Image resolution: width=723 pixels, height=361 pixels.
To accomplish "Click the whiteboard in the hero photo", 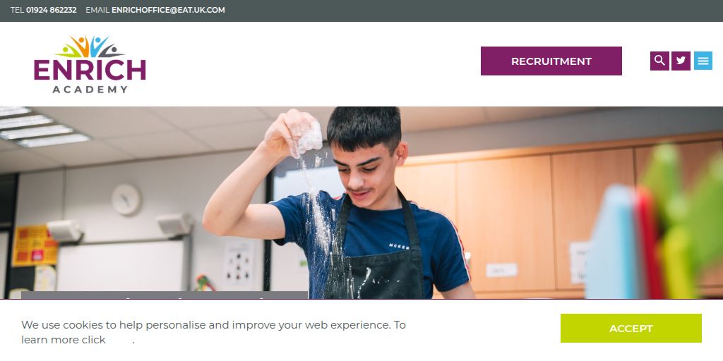I will click(x=121, y=266).
